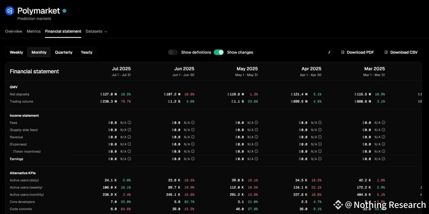Screen dimensions: 429x214
Task: Click the verified badge beside Polymarket
Action: point(64,11)
